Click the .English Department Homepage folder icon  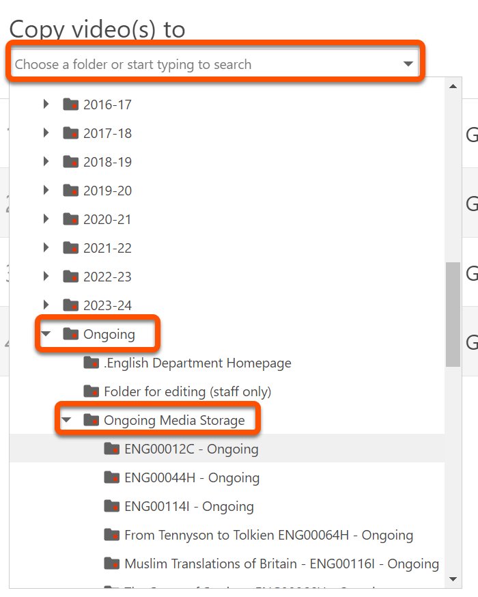click(91, 363)
